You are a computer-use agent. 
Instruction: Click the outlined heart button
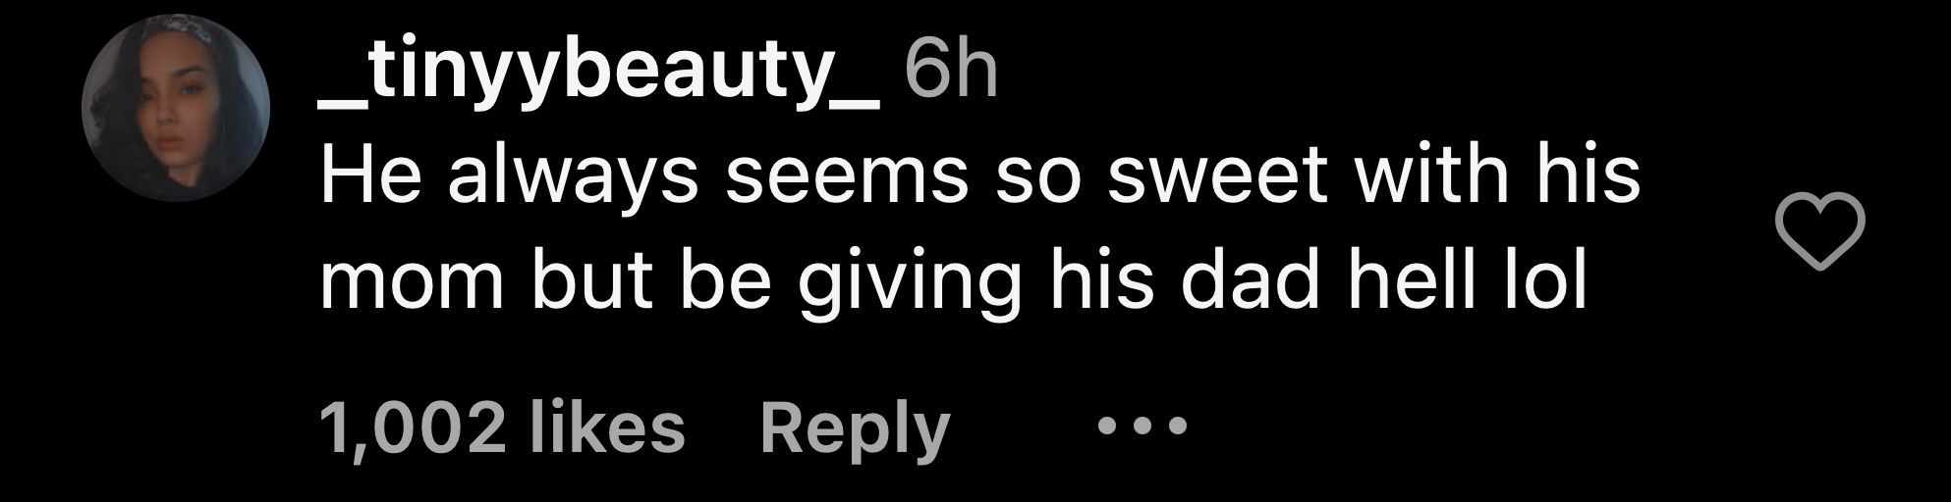point(1820,232)
